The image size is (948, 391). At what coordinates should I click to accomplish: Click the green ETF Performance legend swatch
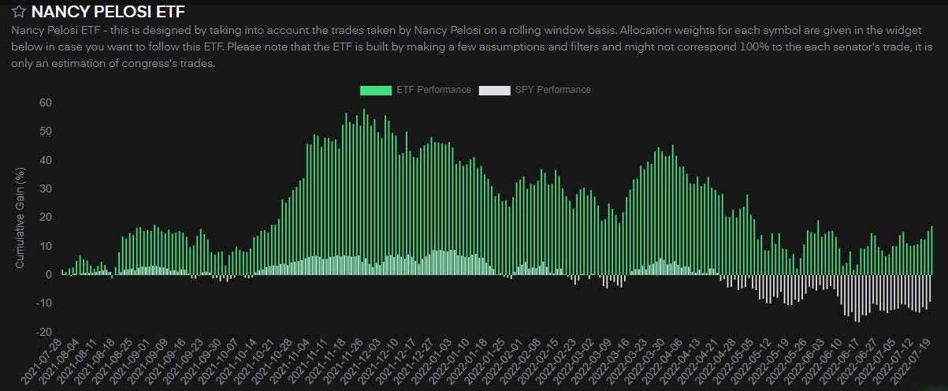[x=375, y=90]
